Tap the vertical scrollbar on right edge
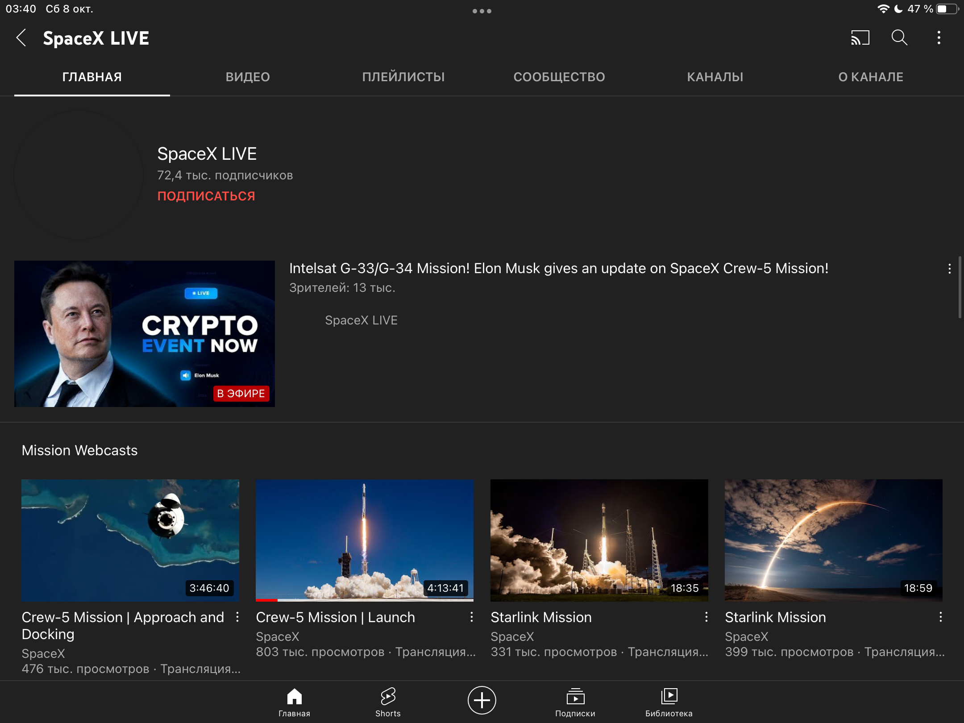This screenshot has width=964, height=723. [x=960, y=287]
